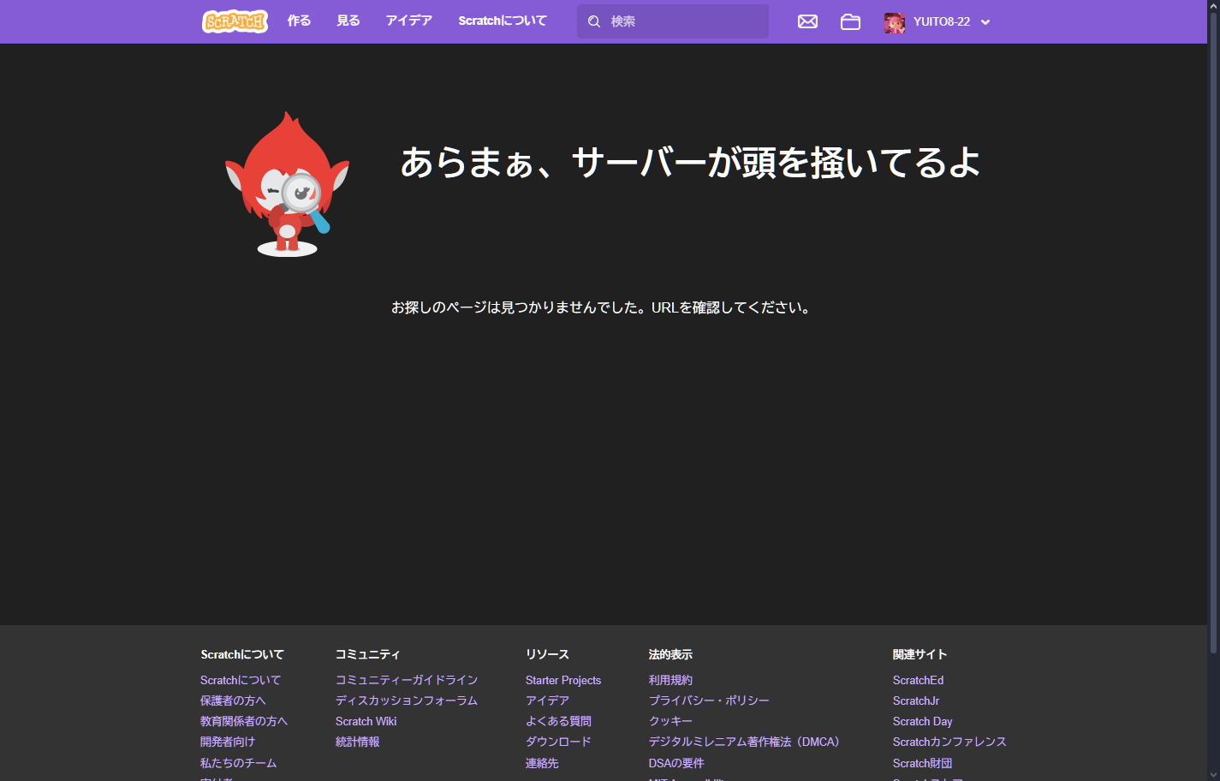The width and height of the screenshot is (1220, 781).
Task: Open the Starter Projects link
Action: (x=563, y=680)
